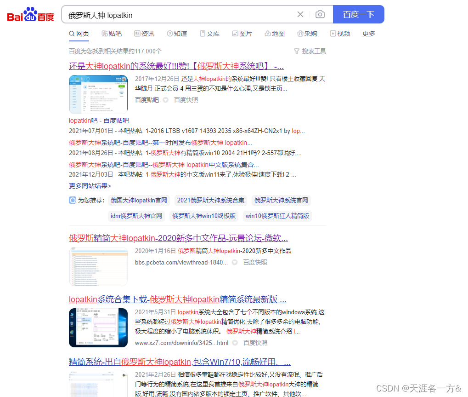
Task: Switch to the 贴吧 tab
Action: click(112, 34)
